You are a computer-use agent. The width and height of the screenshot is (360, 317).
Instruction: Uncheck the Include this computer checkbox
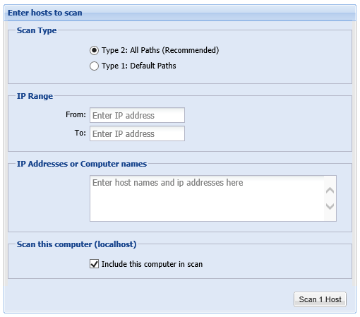click(x=94, y=264)
